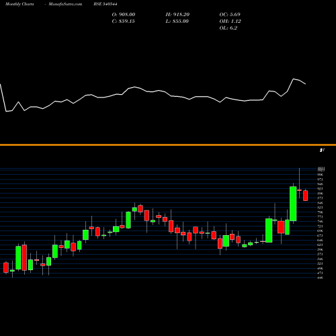This screenshot has width=336, height=336.
Task: Click the 521 price axis label
Action: pyautogui.click(x=321, y=263)
